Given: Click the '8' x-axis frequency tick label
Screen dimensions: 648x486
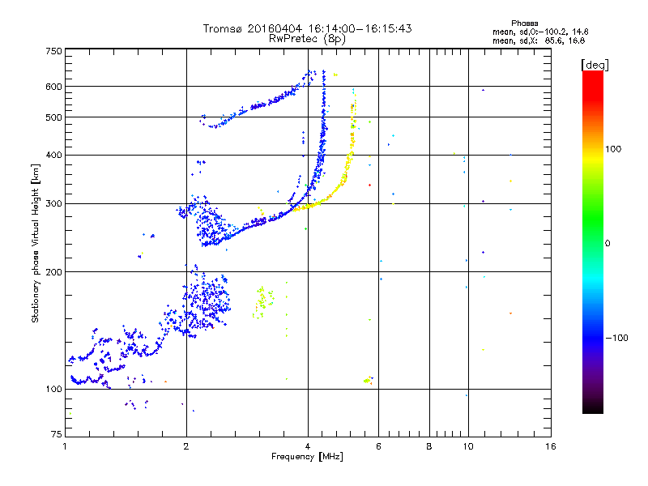Looking at the screenshot, I should pos(429,446).
